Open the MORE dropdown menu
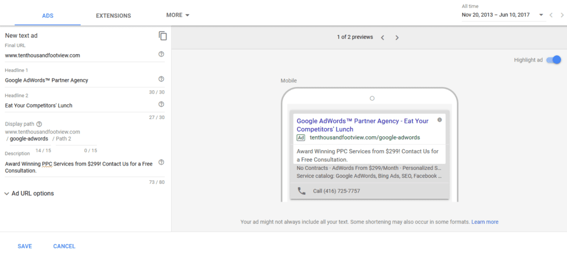567x258 pixels. click(x=178, y=15)
